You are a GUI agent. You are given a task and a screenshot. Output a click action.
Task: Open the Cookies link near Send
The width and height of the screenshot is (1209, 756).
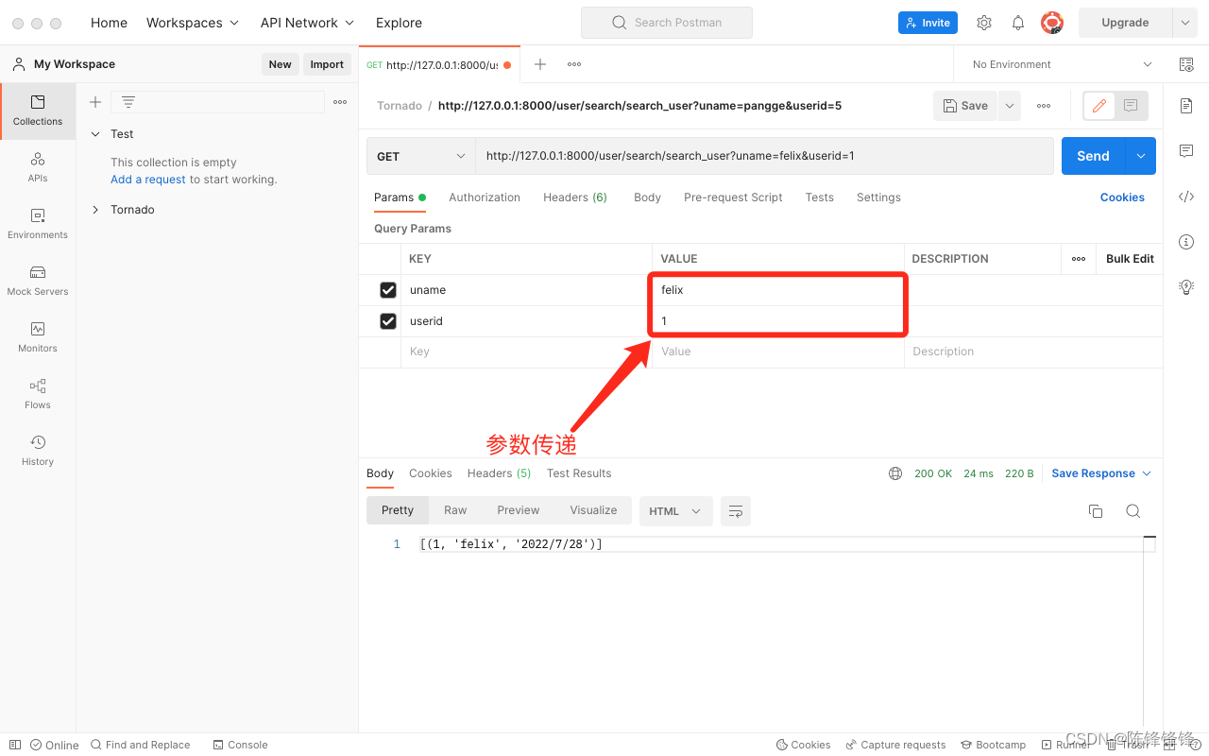pyautogui.click(x=1122, y=198)
